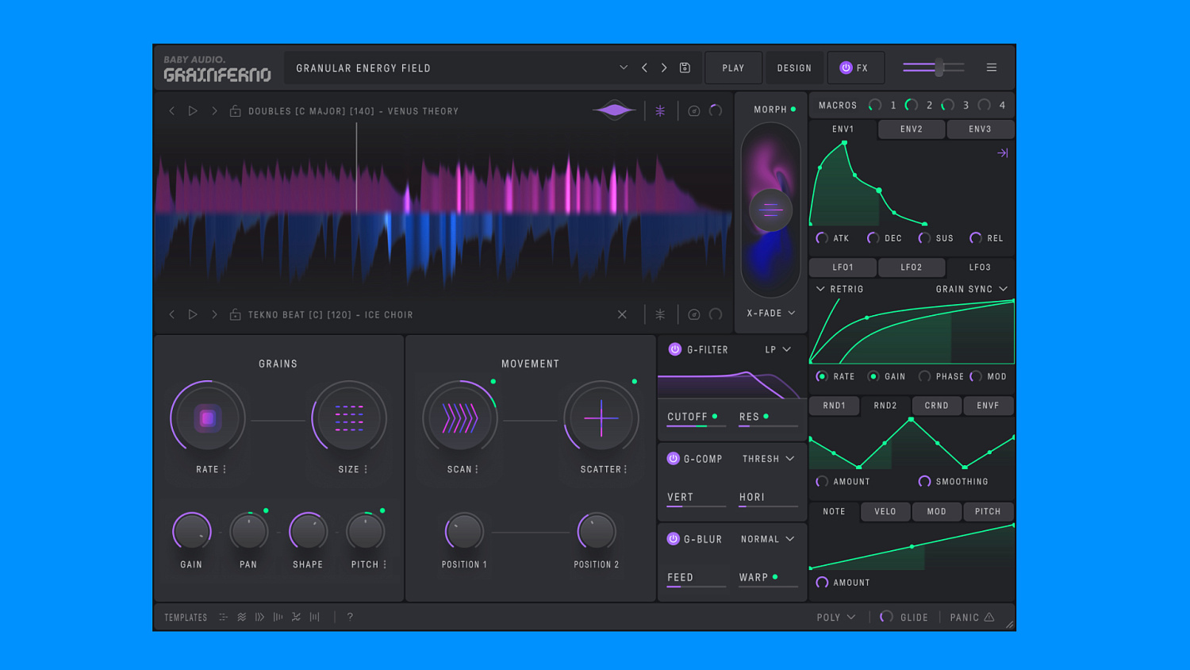Viewport: 1190px width, 670px height.
Task: Switch to the DESIGN view
Action: coord(794,68)
